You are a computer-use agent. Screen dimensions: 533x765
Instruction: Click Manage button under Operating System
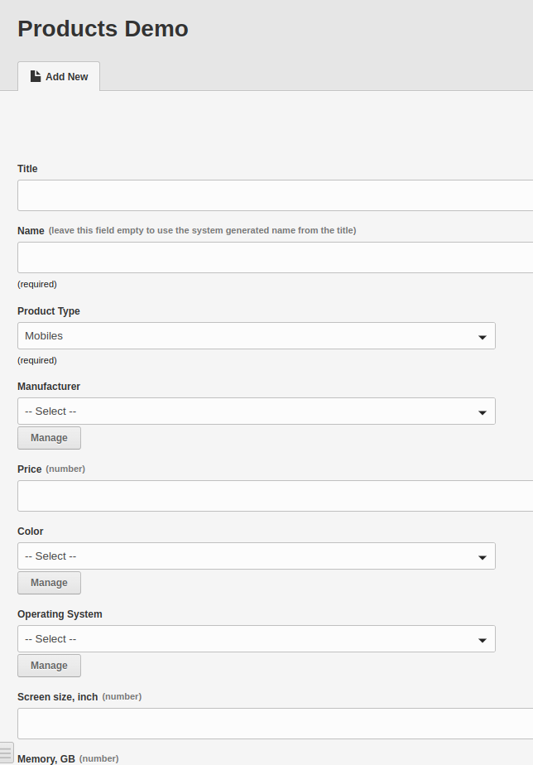click(x=50, y=666)
